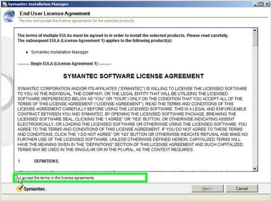The image size is (271, 202).
Task: Click the license scrollbar down arrow
Action: click(255, 169)
